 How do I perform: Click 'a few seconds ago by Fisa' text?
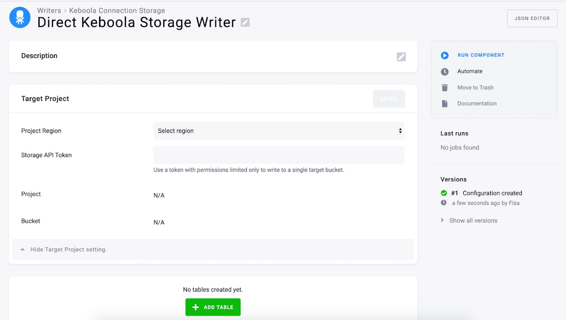[x=486, y=203]
